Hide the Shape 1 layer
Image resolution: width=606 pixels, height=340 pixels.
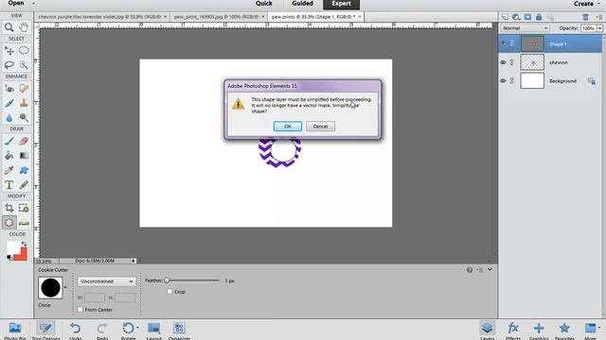(503, 43)
